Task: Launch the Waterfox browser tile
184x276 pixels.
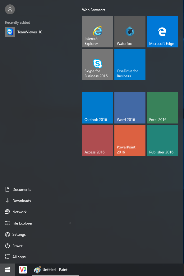Action: pyautogui.click(x=130, y=32)
